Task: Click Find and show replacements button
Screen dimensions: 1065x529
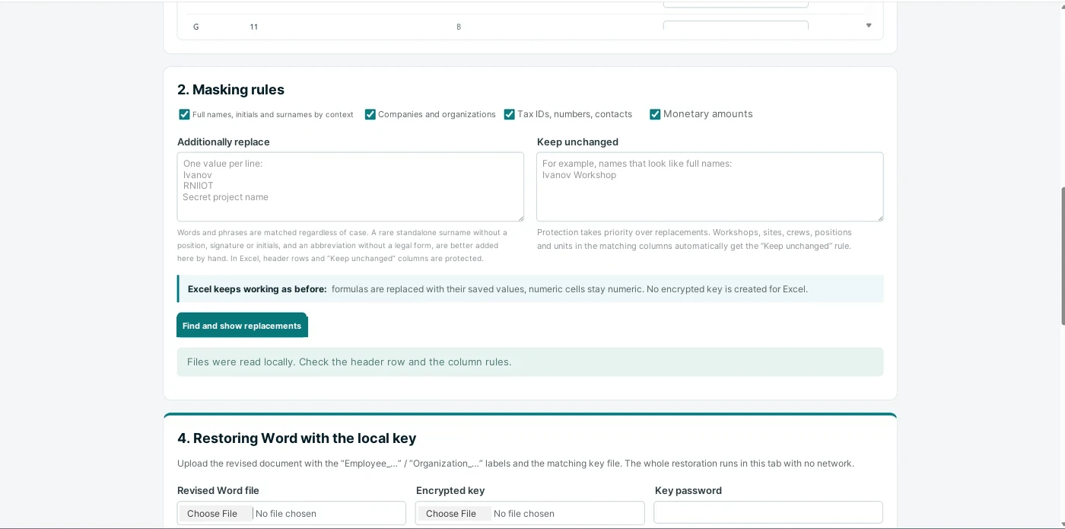Action: (x=242, y=326)
